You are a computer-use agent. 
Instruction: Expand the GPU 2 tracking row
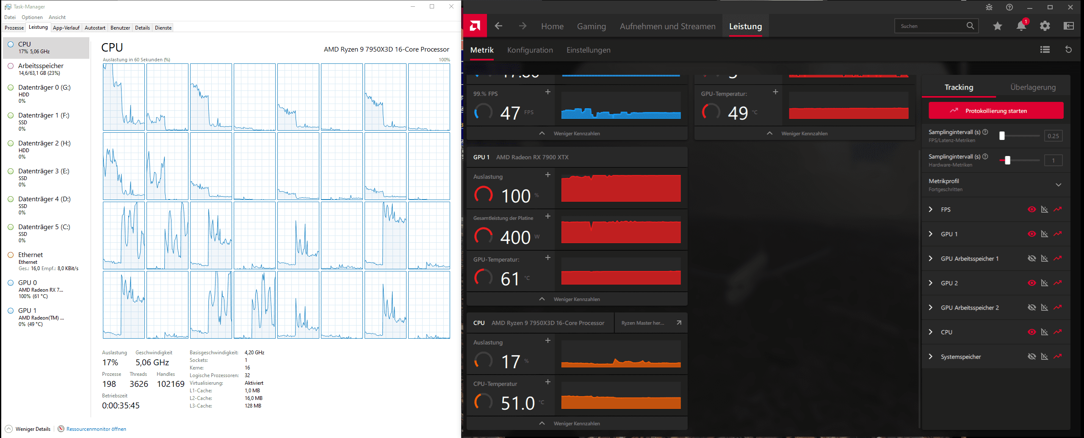tap(931, 283)
